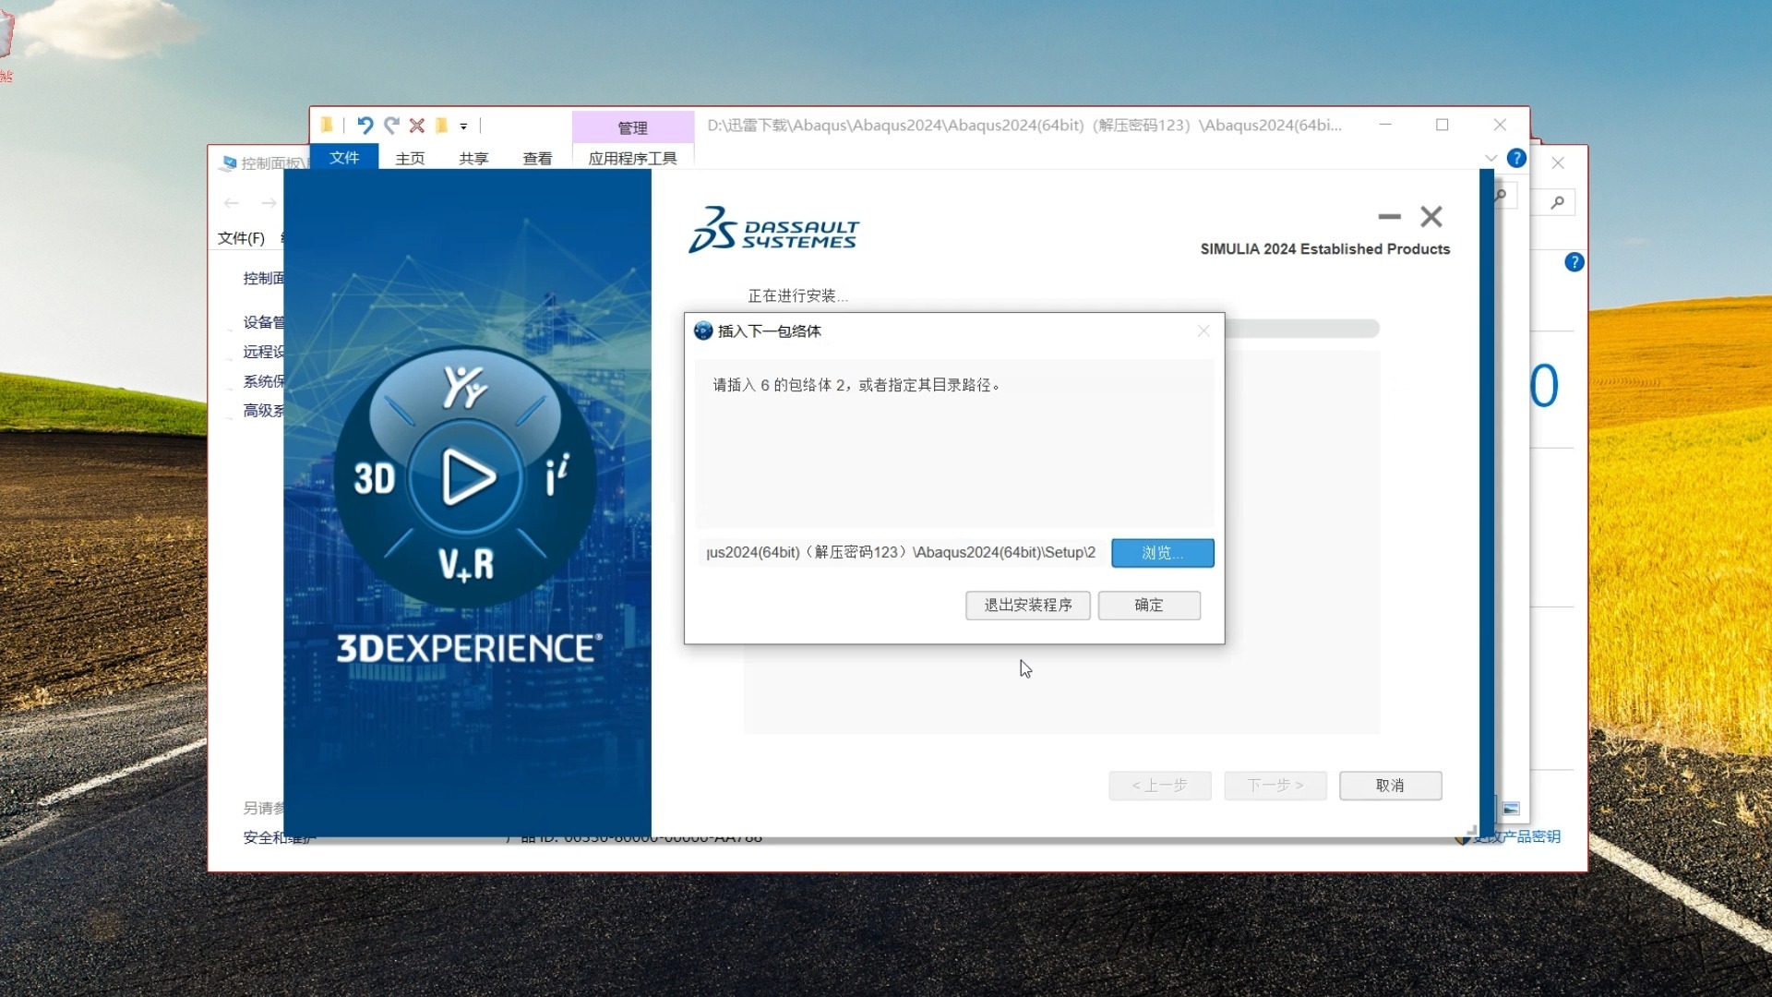Minimize the SIMULIA installer window
This screenshot has height=997, width=1772.
1389,217
